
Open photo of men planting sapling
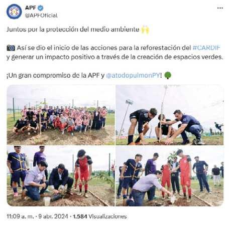[170, 115]
